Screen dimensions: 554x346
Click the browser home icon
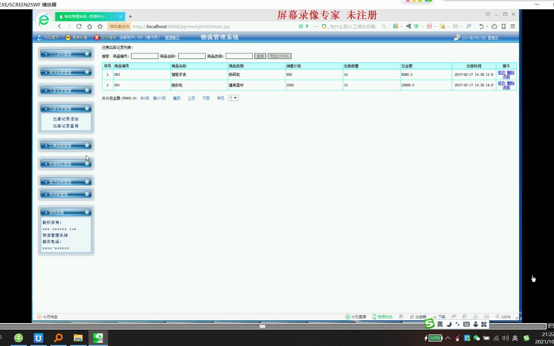point(89,26)
